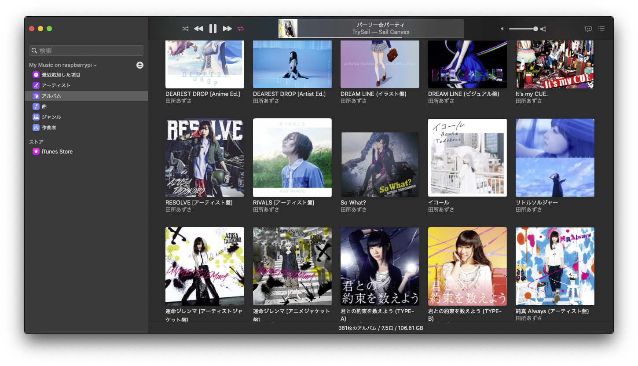Click the low-volume speaker icon
The image size is (638, 366).
(x=502, y=29)
